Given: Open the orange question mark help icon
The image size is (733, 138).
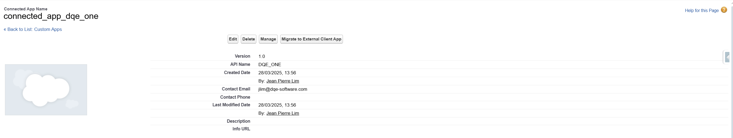Looking at the screenshot, I should (724, 10).
